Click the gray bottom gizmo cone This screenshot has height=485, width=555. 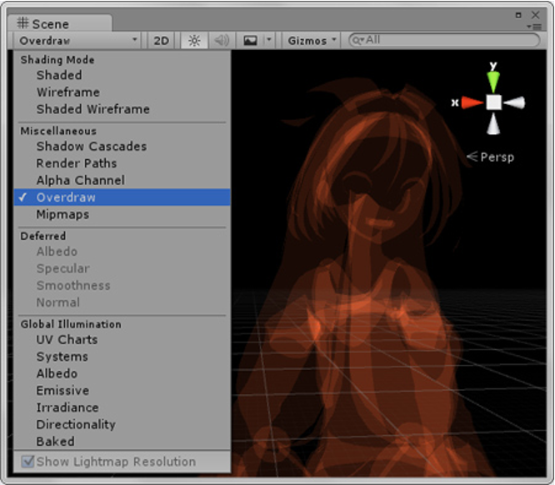click(493, 124)
